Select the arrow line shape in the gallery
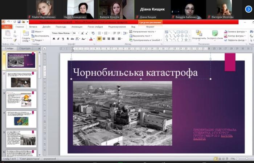 coord(174,32)
